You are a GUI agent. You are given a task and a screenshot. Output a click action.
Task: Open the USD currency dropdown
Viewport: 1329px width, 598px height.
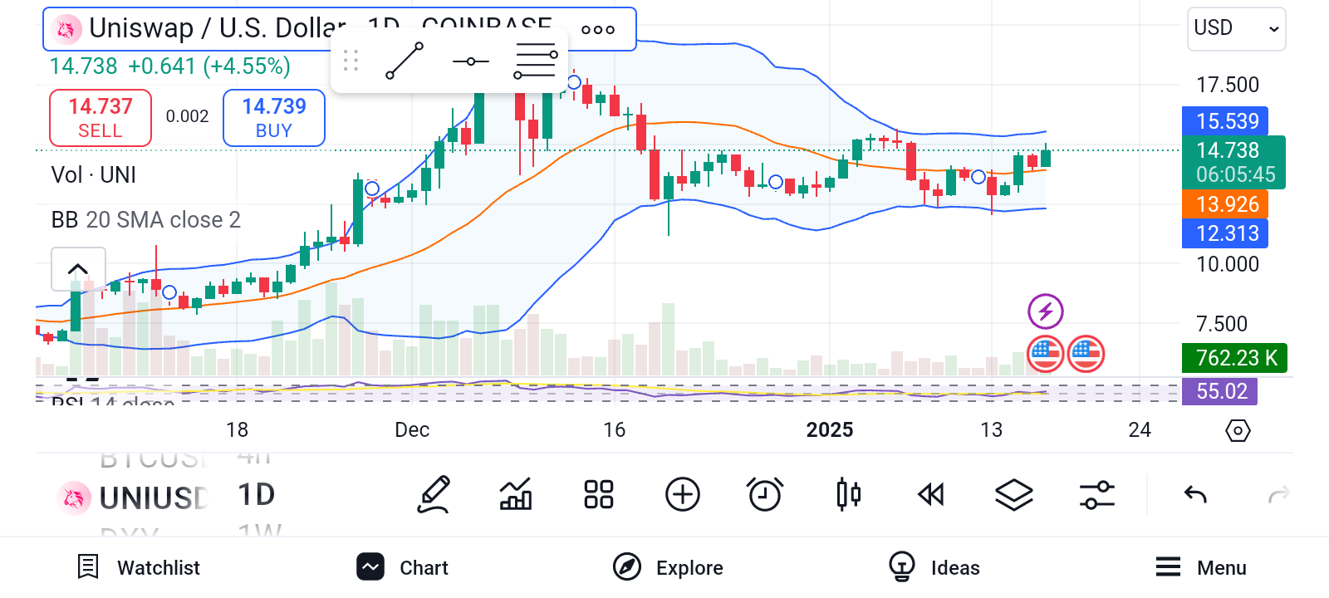click(x=1236, y=29)
